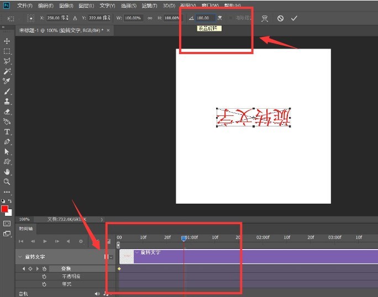Select the Polygonal Lasso tool

[7, 61]
